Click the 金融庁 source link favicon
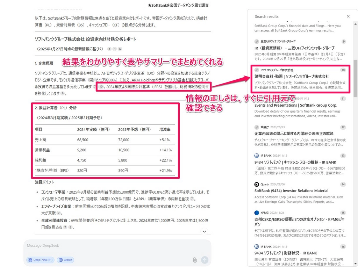Image resolution: width=358 pixels, height=267 pixels. click(x=257, y=127)
